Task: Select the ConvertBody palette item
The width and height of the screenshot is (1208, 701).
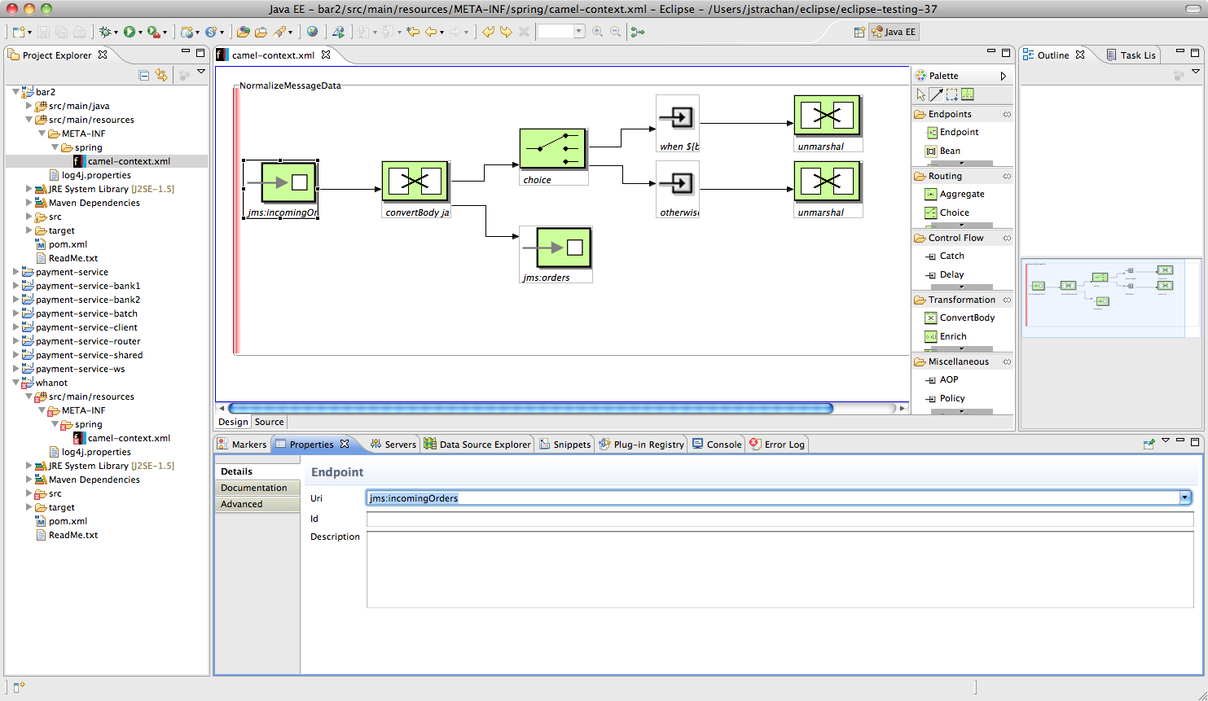Action: [966, 318]
